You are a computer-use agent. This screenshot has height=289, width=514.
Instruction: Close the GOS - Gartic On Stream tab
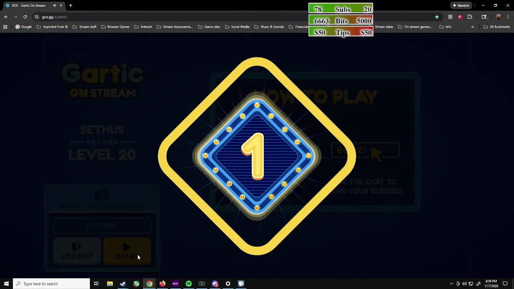point(61,6)
